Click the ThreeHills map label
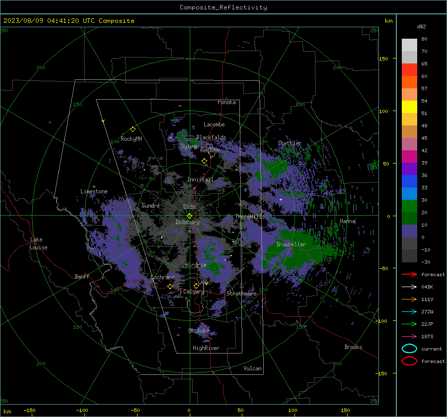 (x=250, y=217)
